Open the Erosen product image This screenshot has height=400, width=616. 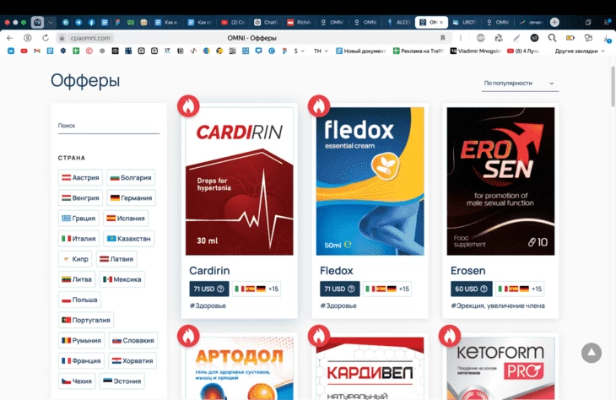coord(500,181)
